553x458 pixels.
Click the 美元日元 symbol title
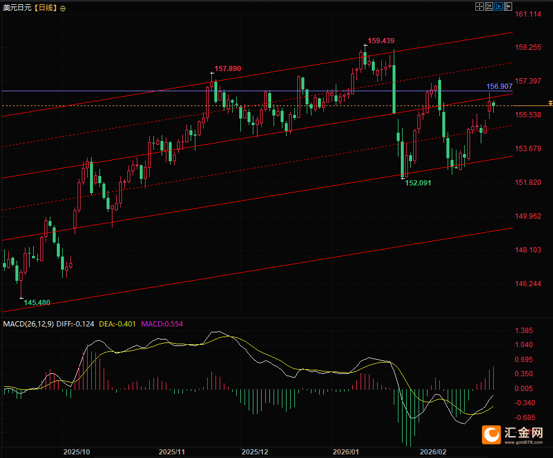[x=17, y=8]
